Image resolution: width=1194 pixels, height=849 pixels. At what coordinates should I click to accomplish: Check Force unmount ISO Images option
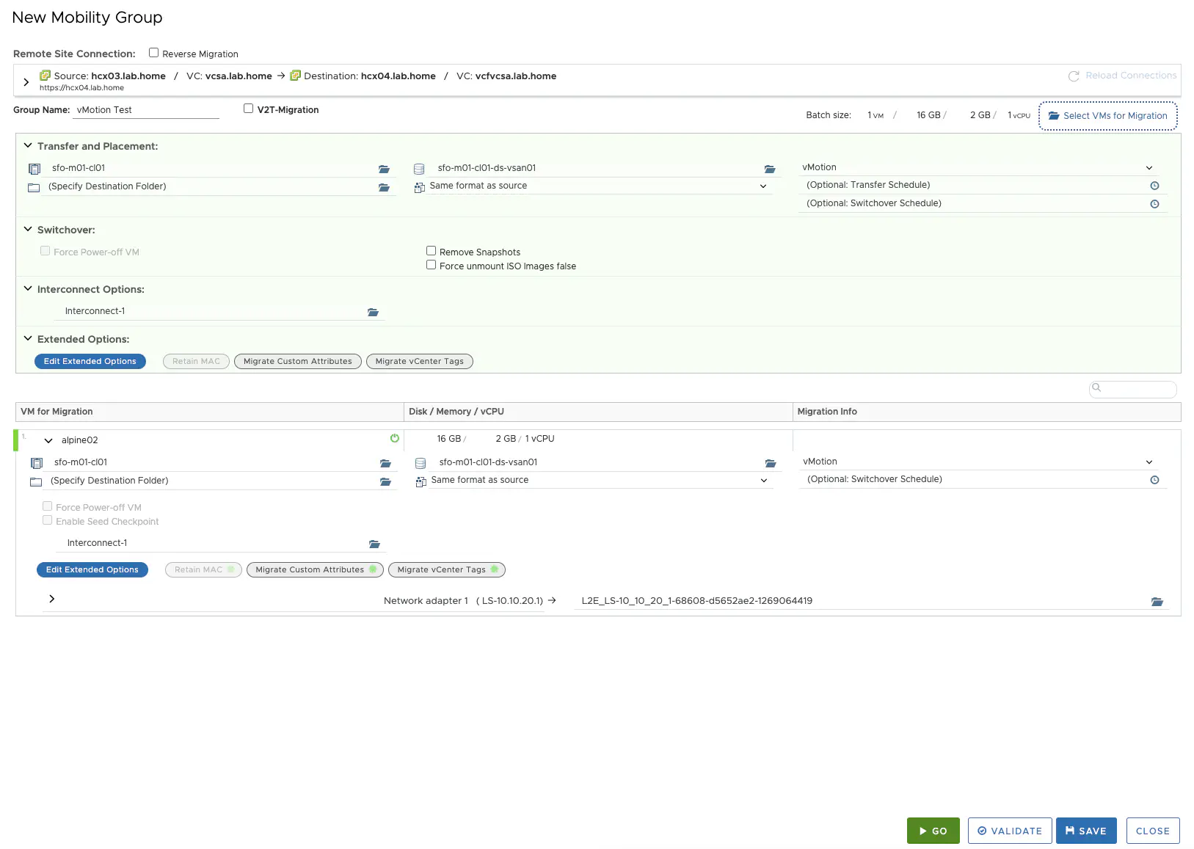431,265
